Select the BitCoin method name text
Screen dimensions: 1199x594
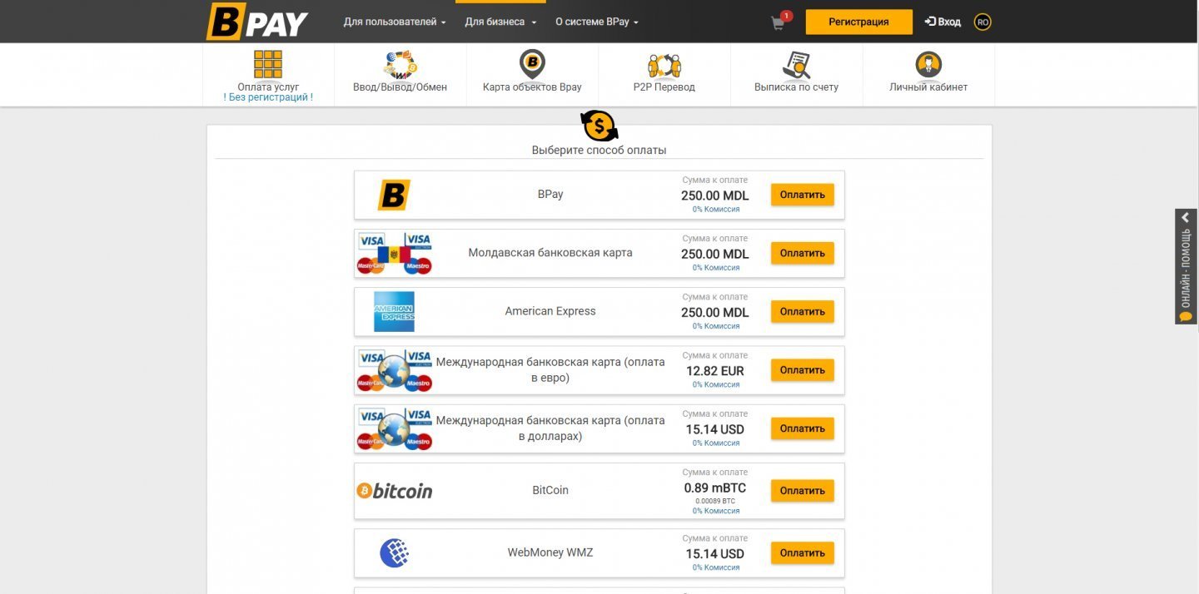point(550,491)
